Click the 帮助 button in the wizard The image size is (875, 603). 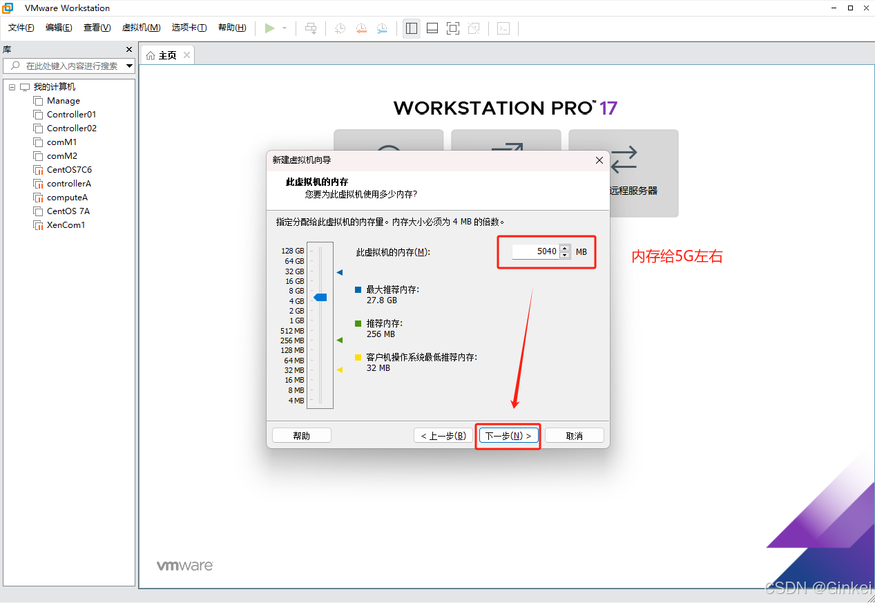click(302, 436)
